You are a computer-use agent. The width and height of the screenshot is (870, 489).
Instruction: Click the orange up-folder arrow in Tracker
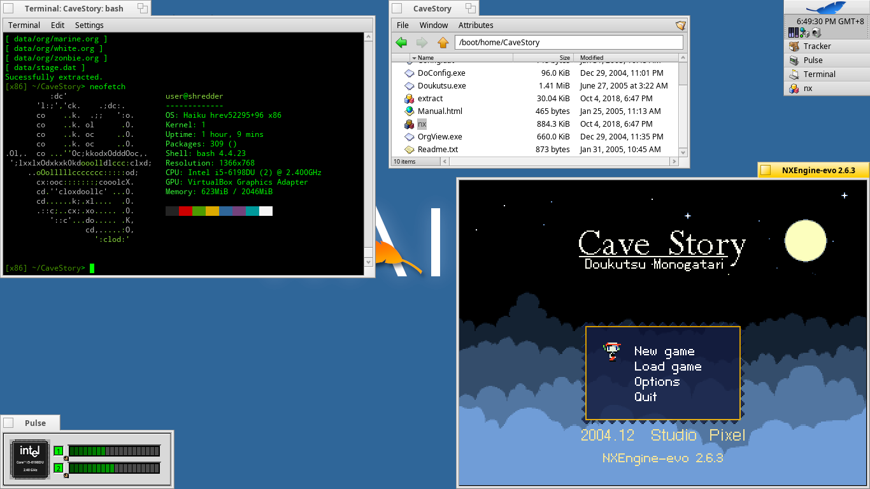(443, 43)
